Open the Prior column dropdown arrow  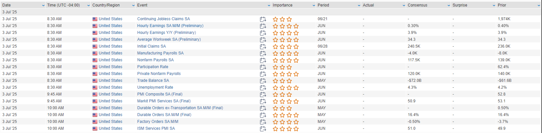pos(539,6)
